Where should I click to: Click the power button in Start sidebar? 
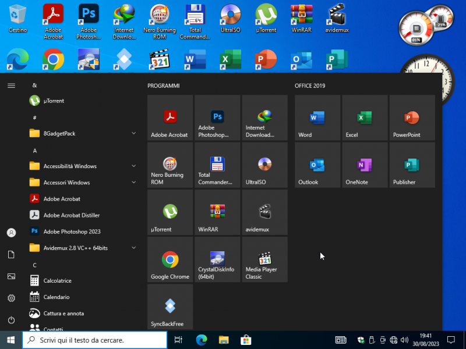click(11, 320)
